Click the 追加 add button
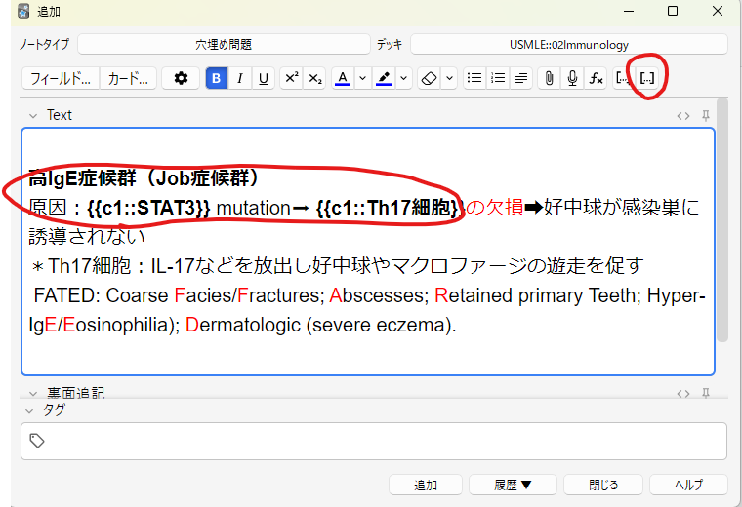This screenshot has height=507, width=742. click(x=426, y=486)
